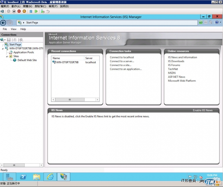
Task: Click the Ctrl+Alt+Del icon in VM toolbar
Action: pyautogui.click(x=2, y=11)
